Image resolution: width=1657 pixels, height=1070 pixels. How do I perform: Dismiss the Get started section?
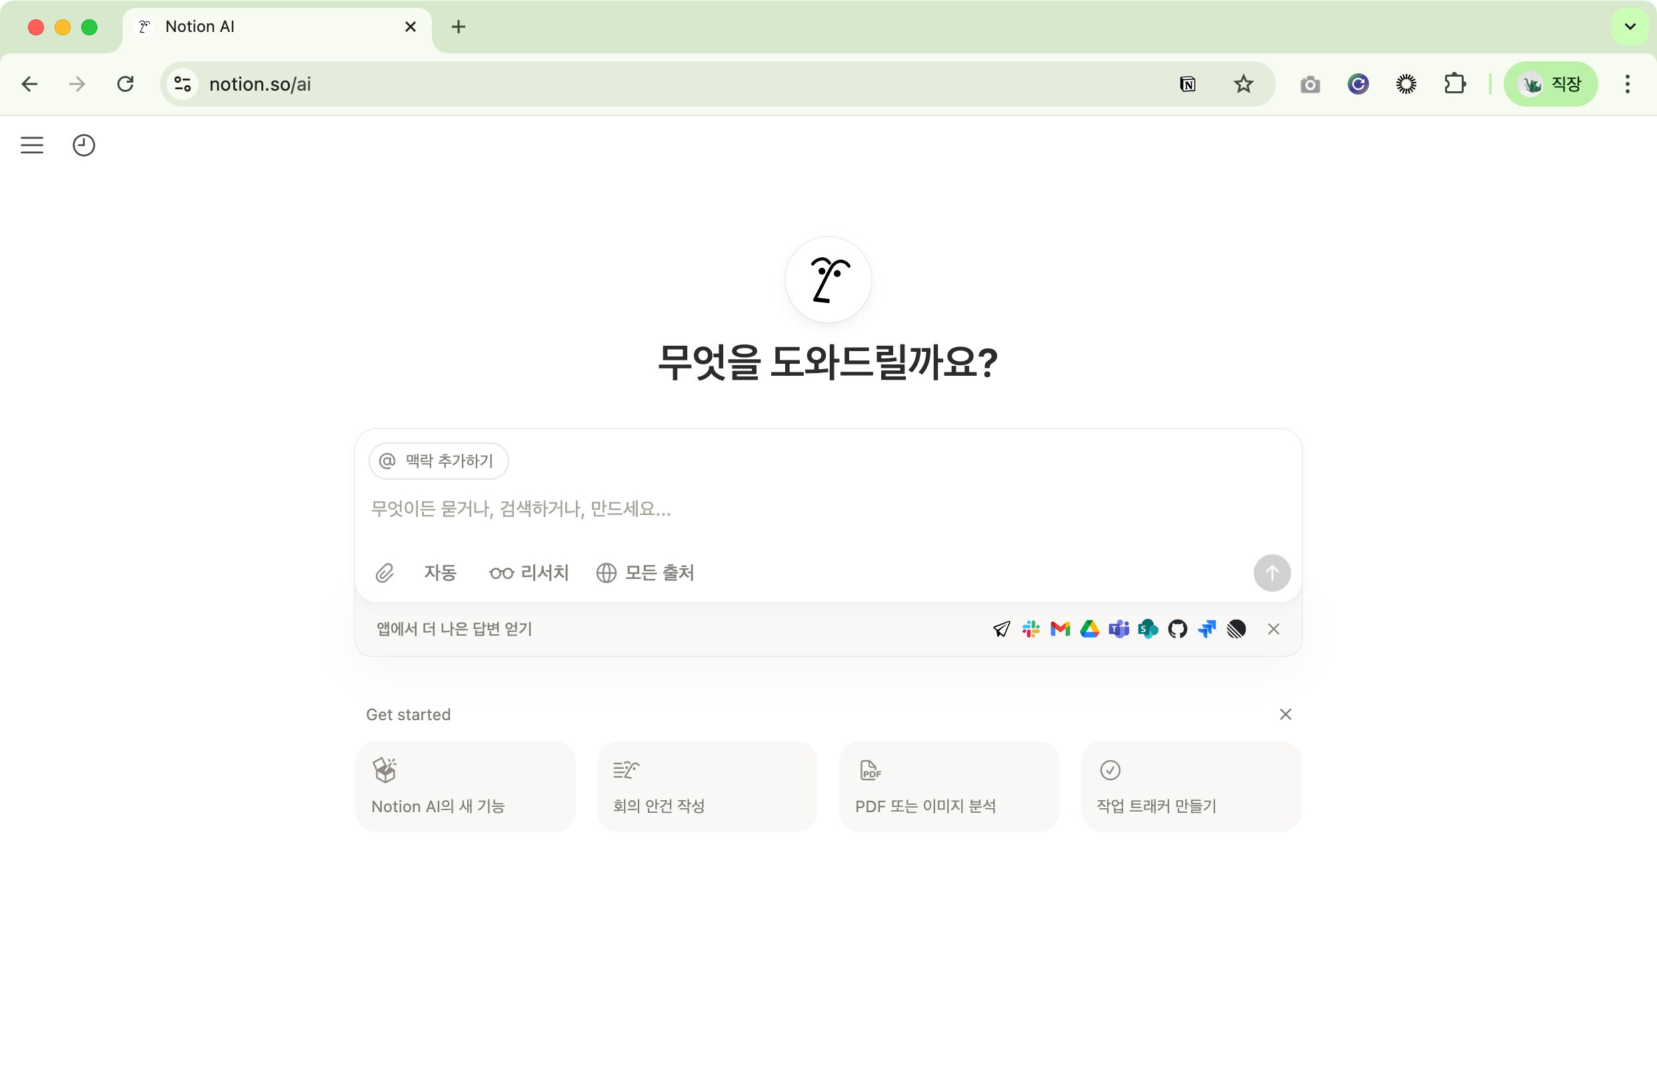(1285, 714)
